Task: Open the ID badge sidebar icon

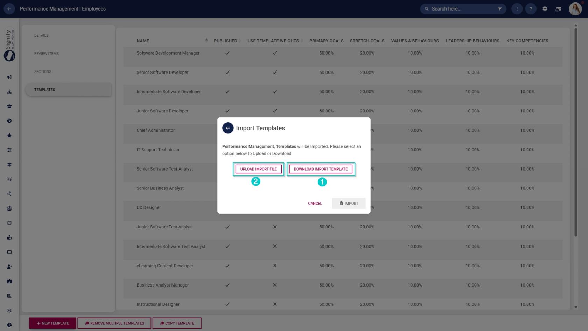Action: 9,281
